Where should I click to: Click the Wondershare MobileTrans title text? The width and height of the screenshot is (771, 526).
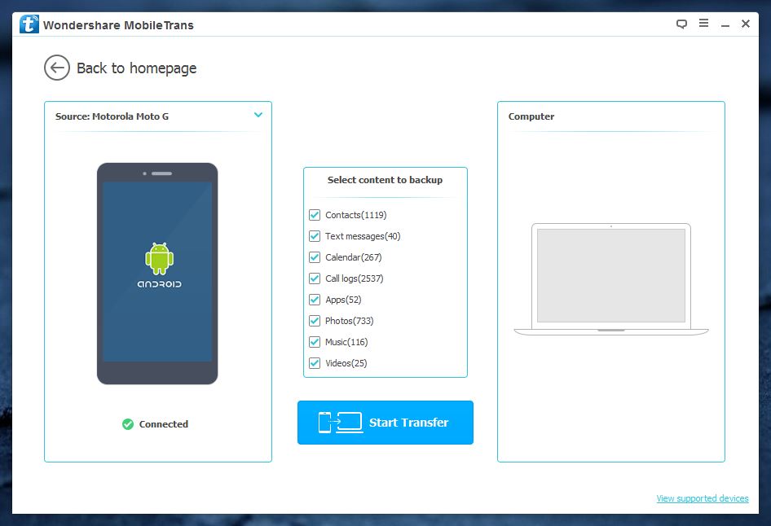coord(118,25)
